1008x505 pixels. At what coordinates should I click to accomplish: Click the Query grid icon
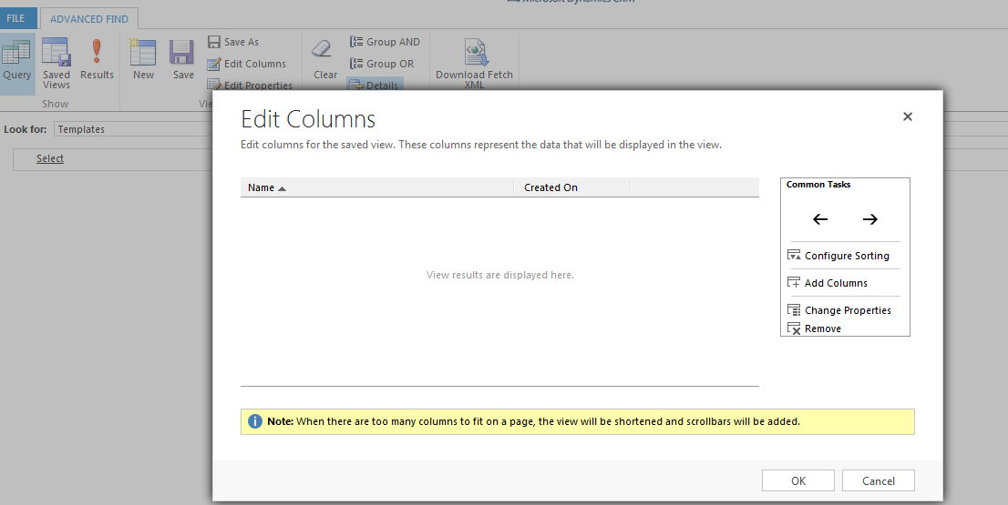pos(16,51)
